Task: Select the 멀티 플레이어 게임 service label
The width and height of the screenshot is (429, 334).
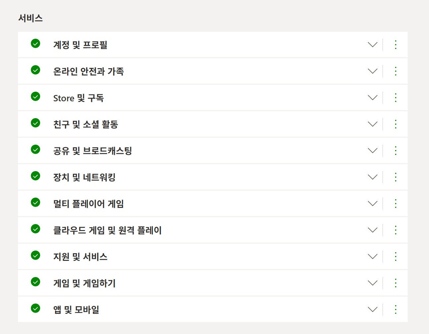Action: [89, 204]
